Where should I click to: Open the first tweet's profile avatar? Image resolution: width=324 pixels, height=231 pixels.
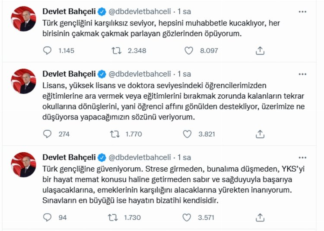pos(23,19)
